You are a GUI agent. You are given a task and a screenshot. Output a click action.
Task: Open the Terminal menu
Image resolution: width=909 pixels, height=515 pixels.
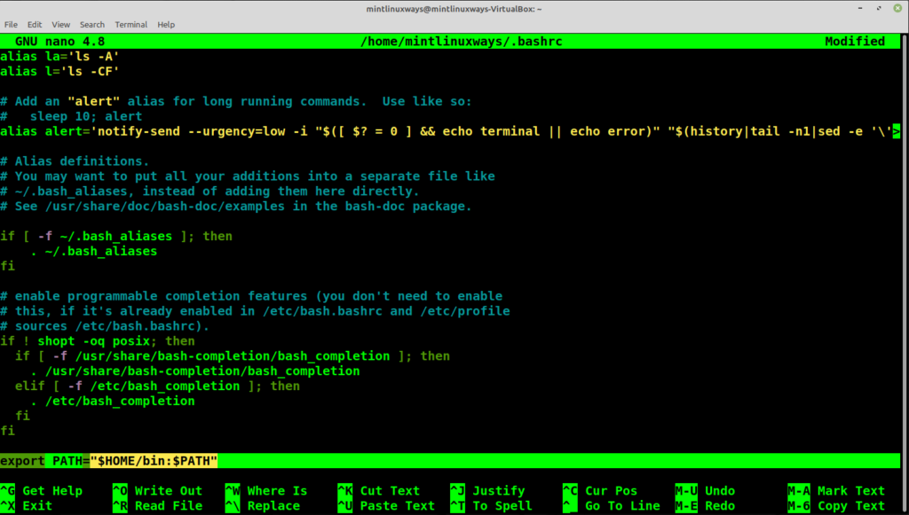(130, 24)
